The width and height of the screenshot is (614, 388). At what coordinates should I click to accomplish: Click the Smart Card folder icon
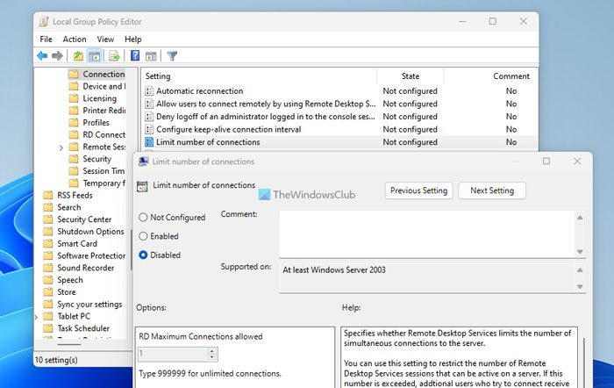(x=47, y=243)
